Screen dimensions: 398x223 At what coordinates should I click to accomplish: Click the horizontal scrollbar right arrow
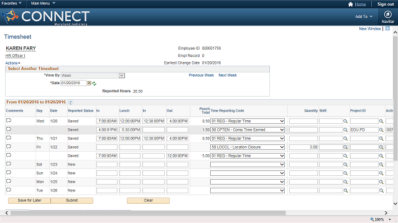point(386,213)
